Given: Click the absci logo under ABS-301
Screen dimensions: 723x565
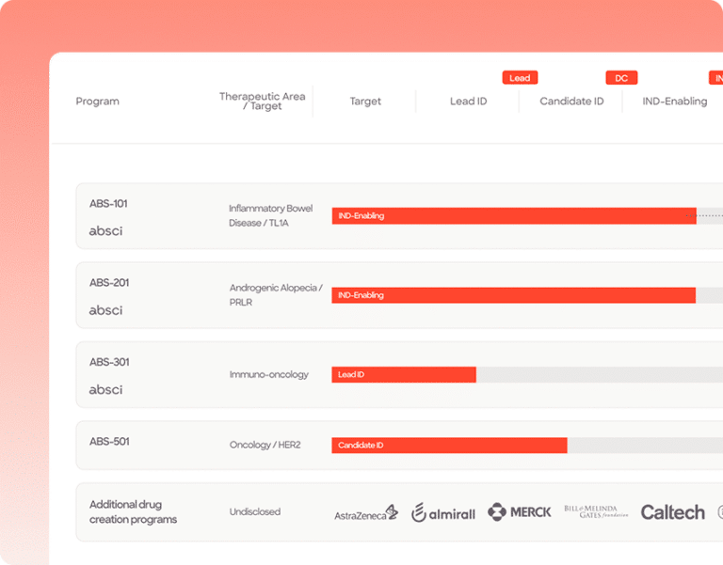Looking at the screenshot, I should [105, 390].
